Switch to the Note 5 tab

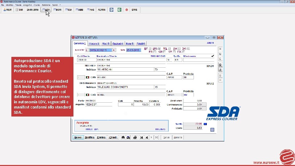click(130, 44)
